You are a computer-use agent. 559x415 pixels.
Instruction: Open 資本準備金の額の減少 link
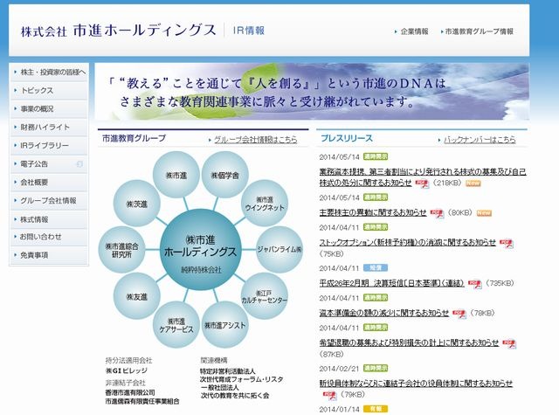[x=384, y=313]
